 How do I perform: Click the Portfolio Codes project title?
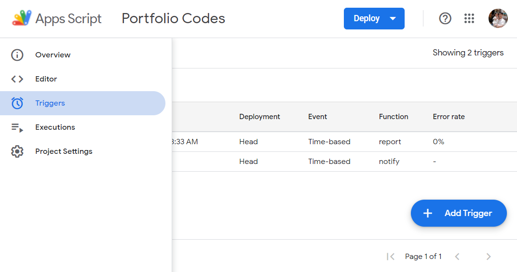tap(173, 18)
